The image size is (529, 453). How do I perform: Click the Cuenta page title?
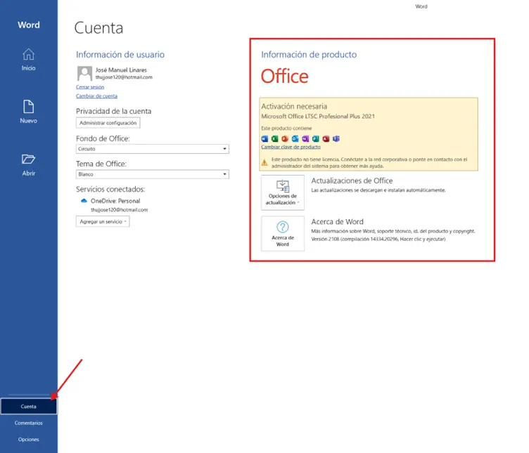pyautogui.click(x=98, y=27)
